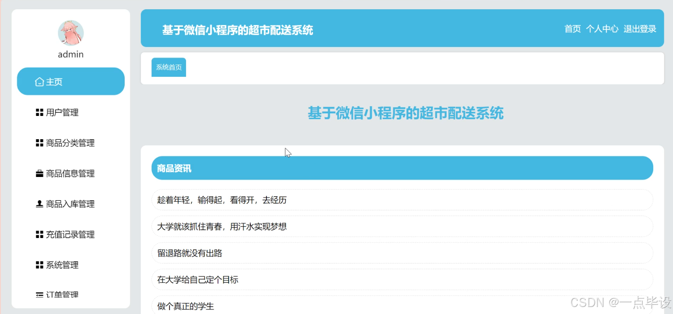Viewport: 673px width, 314px height.
Task: Go to 首页 in the header
Action: pos(572,29)
